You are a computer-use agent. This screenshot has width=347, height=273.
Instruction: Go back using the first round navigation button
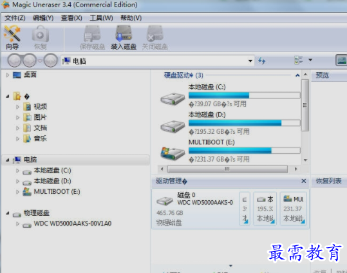pos(15,61)
